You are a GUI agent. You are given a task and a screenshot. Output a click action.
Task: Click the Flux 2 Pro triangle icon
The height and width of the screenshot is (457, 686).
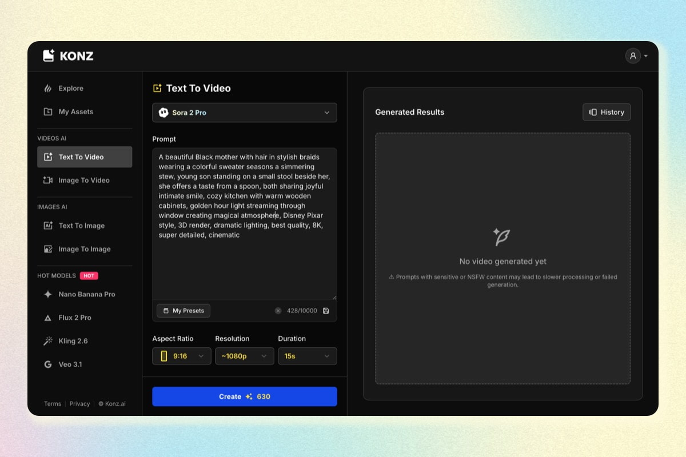pos(48,318)
